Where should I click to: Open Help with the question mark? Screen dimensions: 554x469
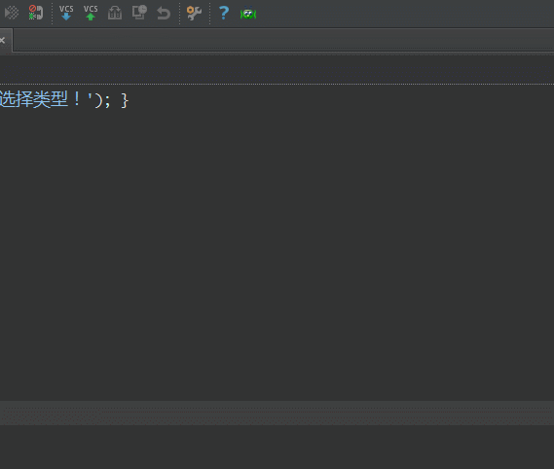tap(224, 13)
